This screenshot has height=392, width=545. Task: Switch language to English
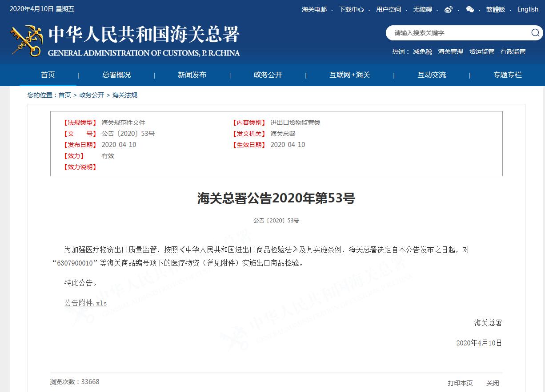[x=528, y=9]
